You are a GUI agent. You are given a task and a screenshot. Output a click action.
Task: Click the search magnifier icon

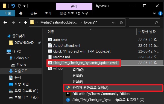(156, 22)
